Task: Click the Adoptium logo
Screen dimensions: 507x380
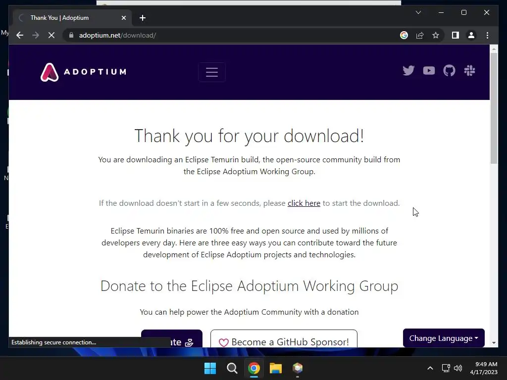Action: click(x=83, y=72)
